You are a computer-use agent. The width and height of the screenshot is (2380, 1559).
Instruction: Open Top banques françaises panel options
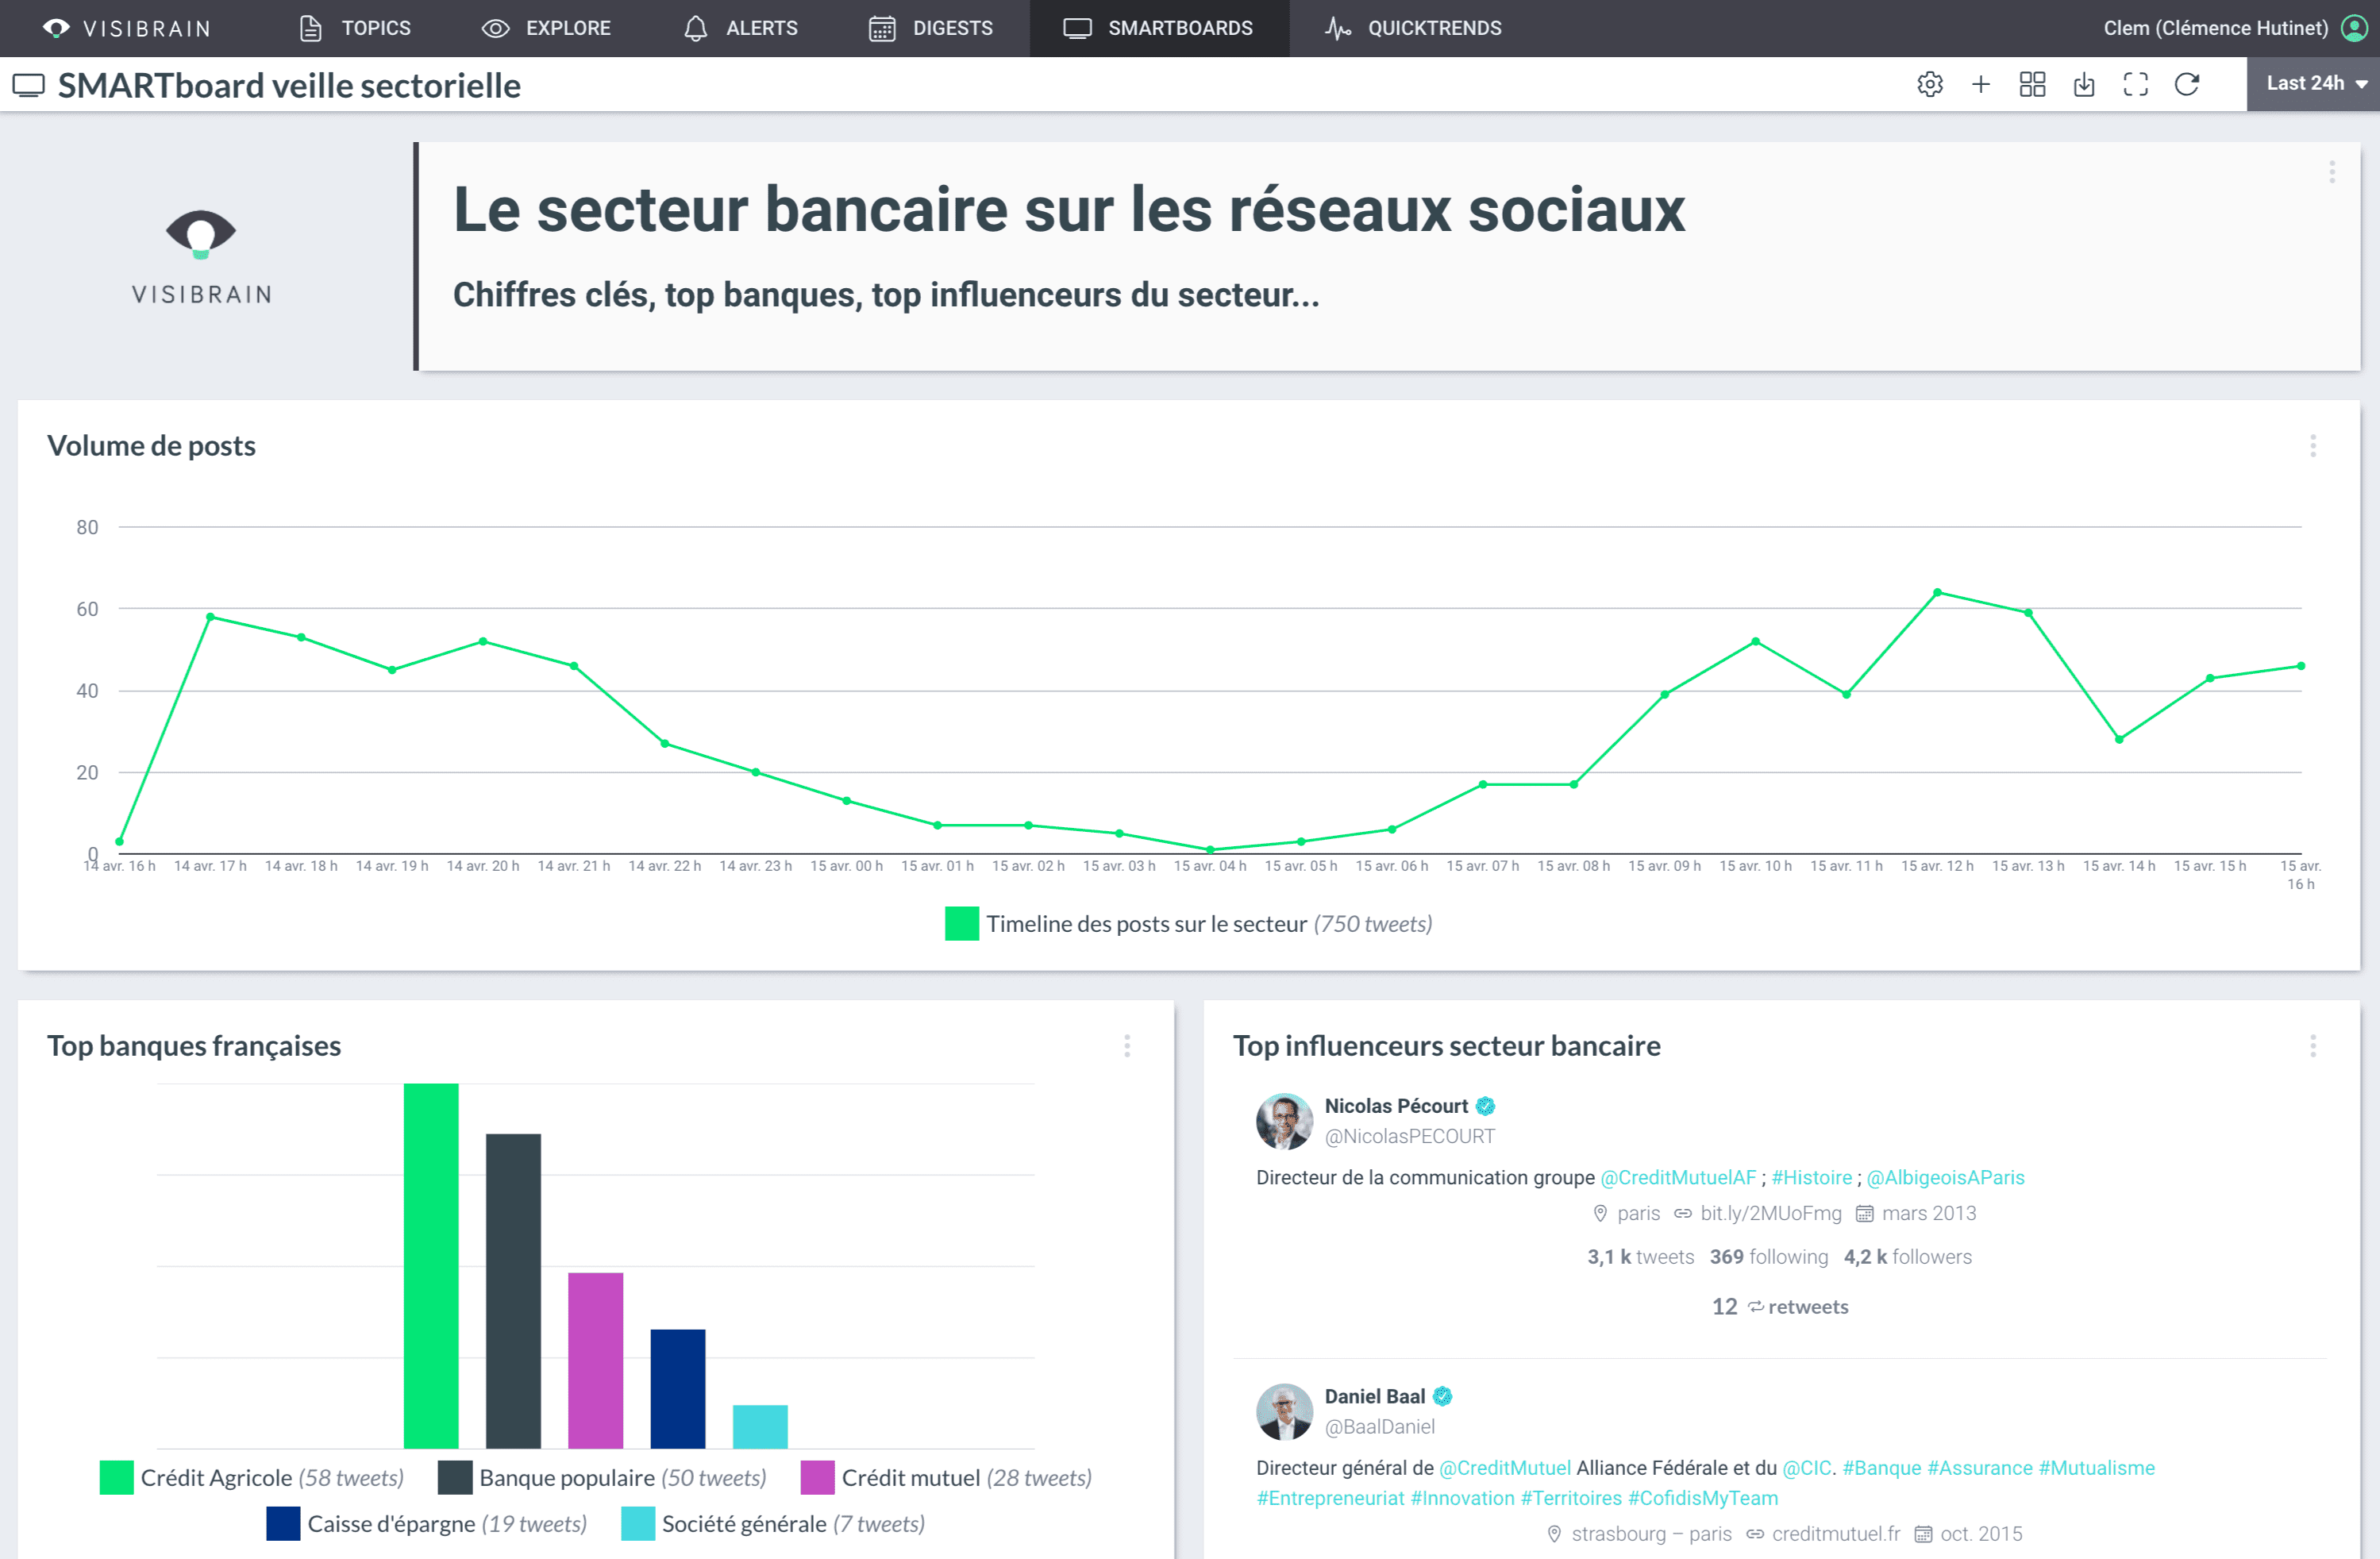point(1127,1046)
